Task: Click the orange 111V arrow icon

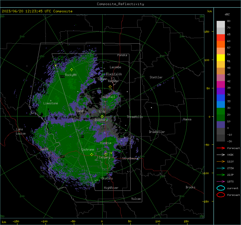Action: pos(221,161)
